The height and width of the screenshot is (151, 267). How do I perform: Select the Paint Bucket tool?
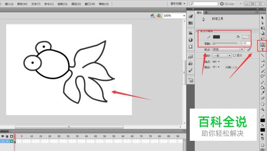pos(262,87)
